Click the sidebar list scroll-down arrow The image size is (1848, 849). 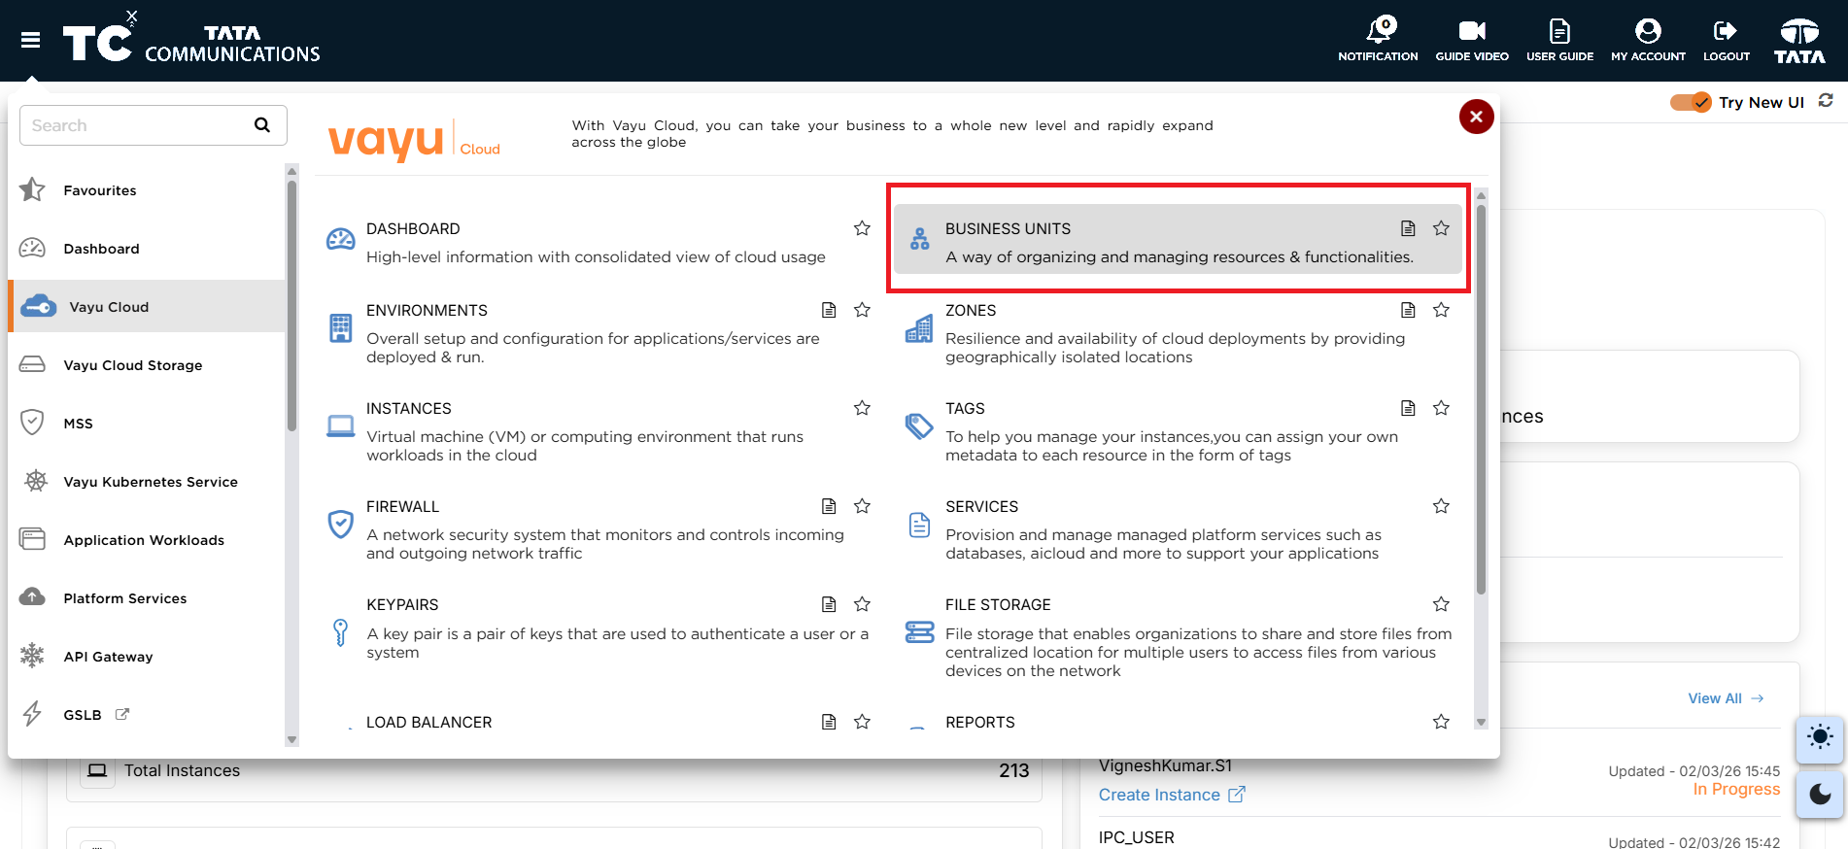(291, 740)
